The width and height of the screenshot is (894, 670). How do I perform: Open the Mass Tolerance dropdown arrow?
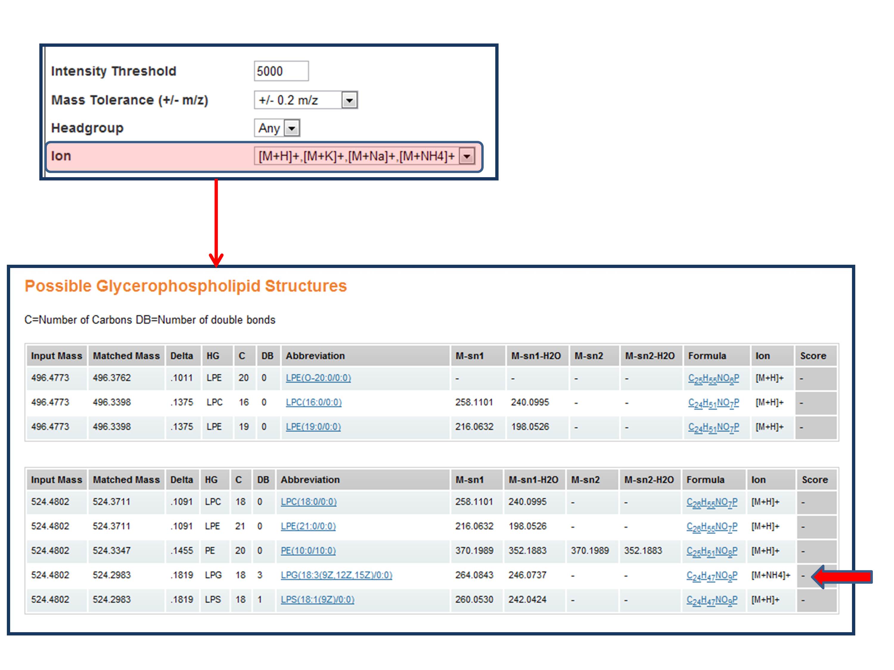click(x=349, y=100)
